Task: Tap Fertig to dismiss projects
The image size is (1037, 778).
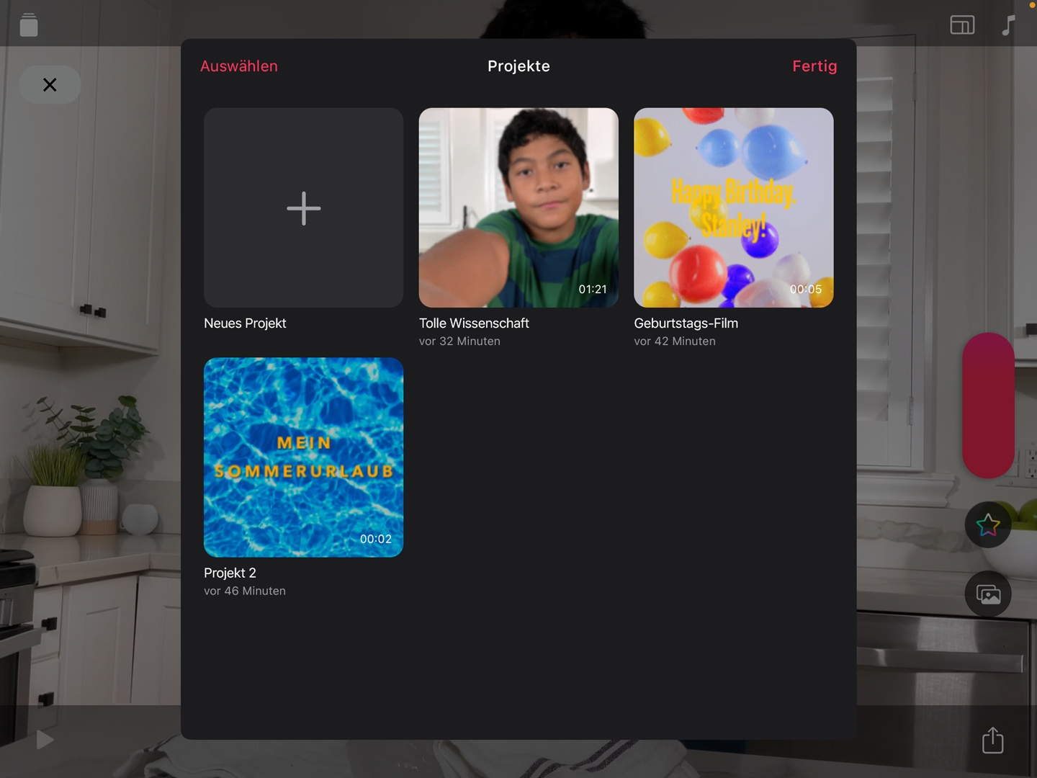Action: tap(814, 66)
